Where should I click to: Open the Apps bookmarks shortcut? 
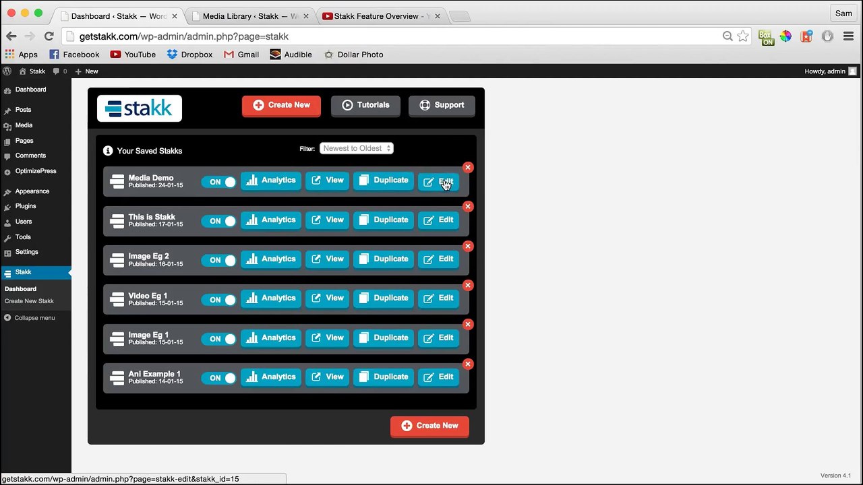[22, 55]
